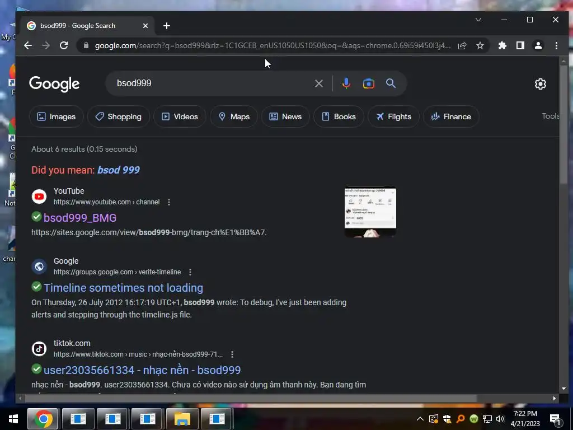Open options for groups.google.com result
Screen dimensions: 573x430
[190, 272]
